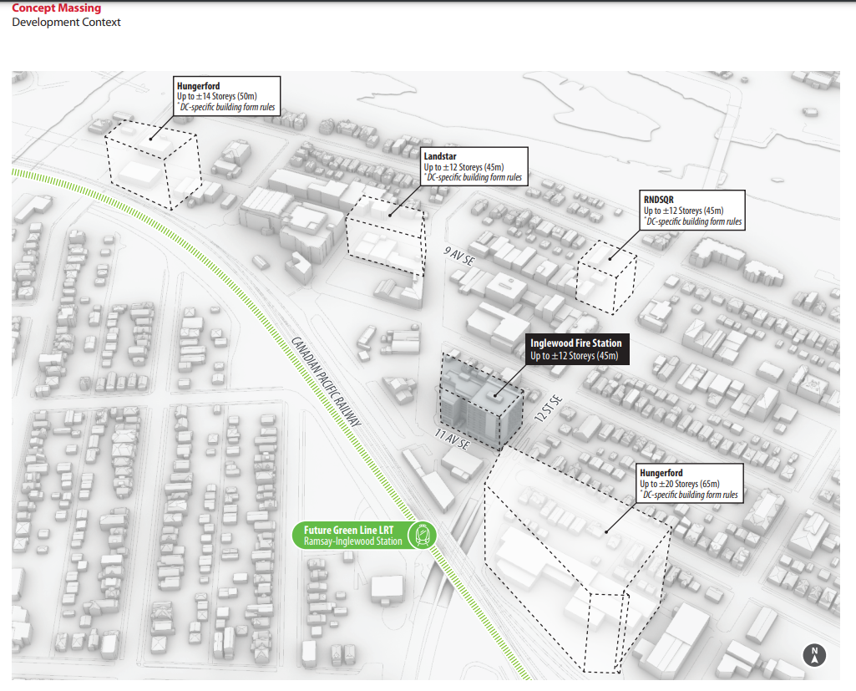Click the north arrow compass icon
Screen dimensions: 856x691
coord(813,655)
